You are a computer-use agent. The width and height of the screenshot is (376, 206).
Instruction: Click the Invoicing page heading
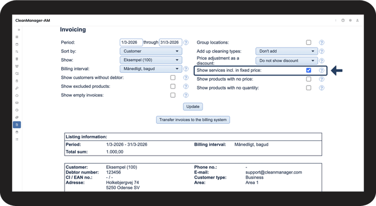[x=73, y=30]
